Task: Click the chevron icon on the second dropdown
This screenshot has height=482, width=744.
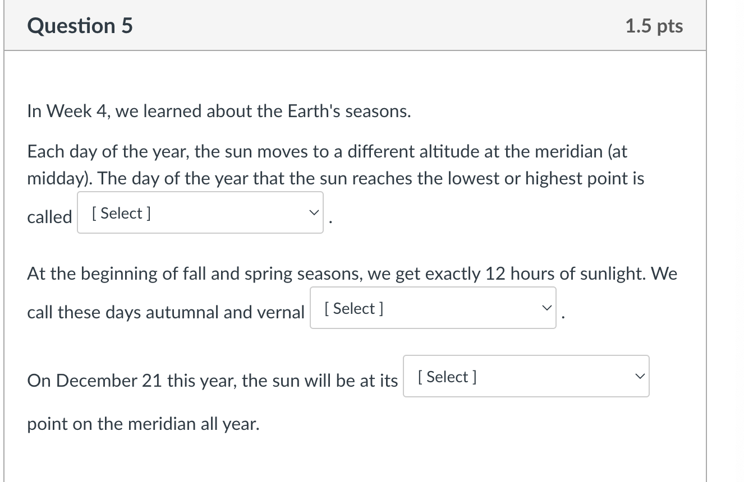Action: pyautogui.click(x=547, y=307)
